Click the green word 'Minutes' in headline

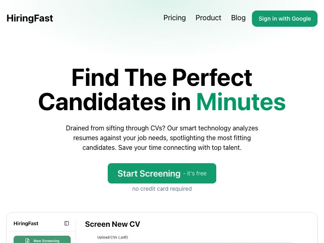pyautogui.click(x=241, y=102)
